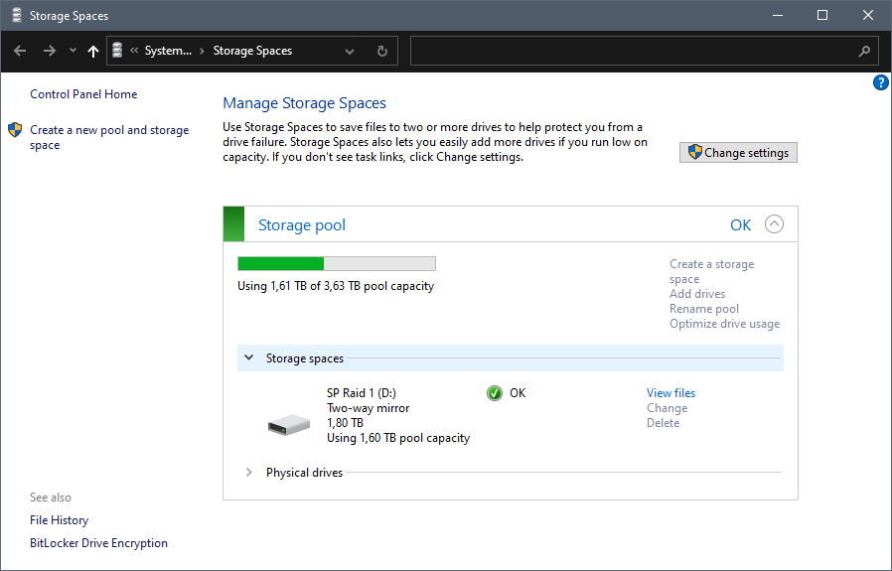
Task: Collapse the Storage pool panel
Action: point(775,224)
